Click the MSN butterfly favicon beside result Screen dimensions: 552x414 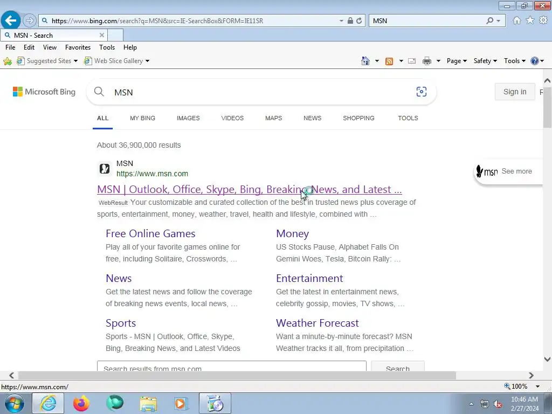105,169
